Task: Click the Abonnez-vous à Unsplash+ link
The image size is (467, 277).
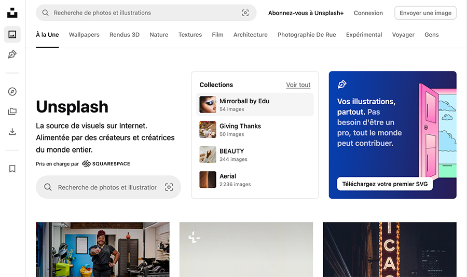Action: (306, 13)
